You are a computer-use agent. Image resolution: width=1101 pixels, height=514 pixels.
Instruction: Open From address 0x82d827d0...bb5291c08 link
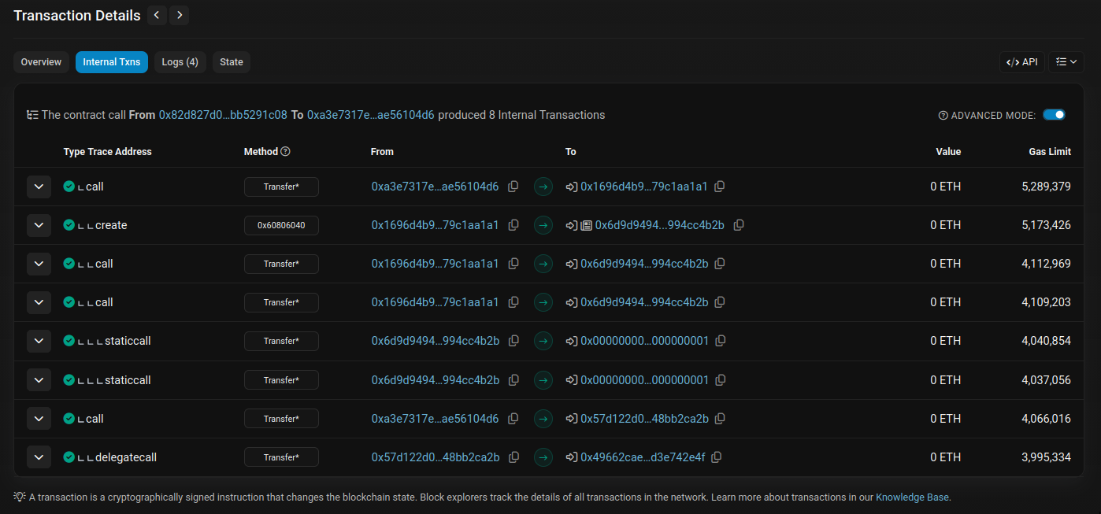tap(223, 115)
